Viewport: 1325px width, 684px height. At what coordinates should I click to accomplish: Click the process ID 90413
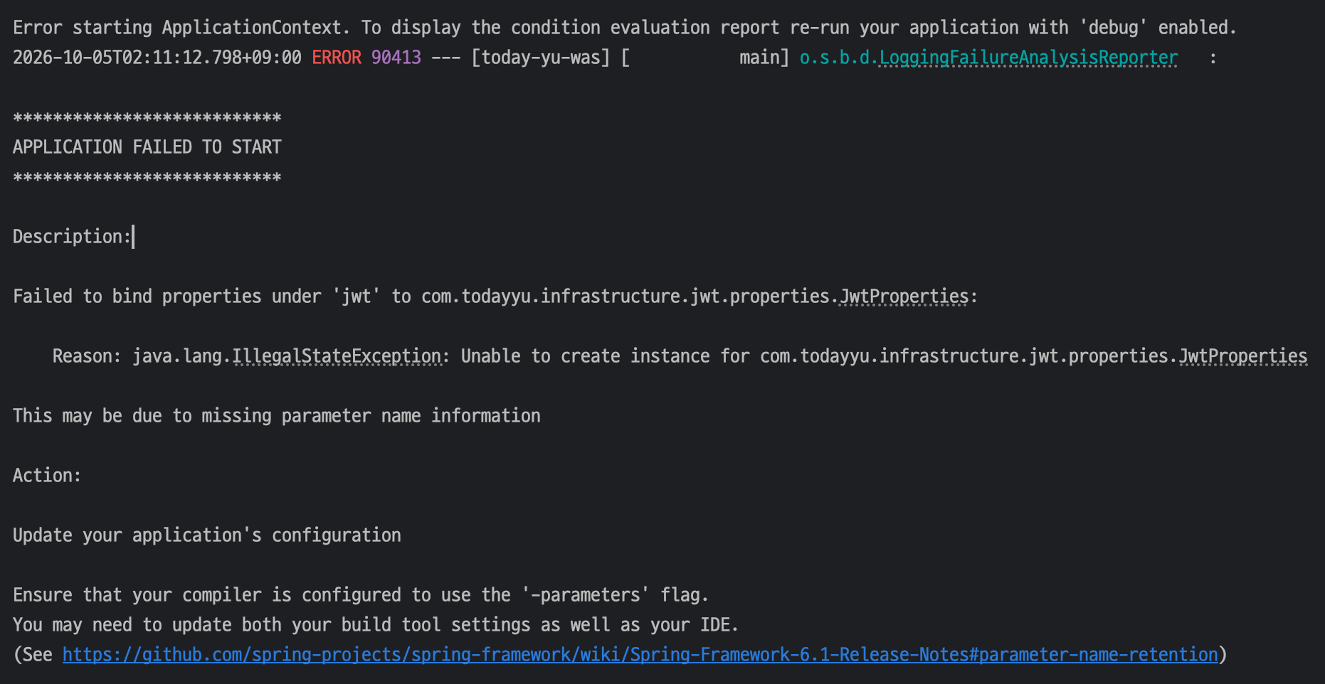click(396, 58)
